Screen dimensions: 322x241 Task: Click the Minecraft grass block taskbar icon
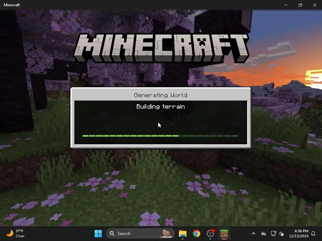224,233
